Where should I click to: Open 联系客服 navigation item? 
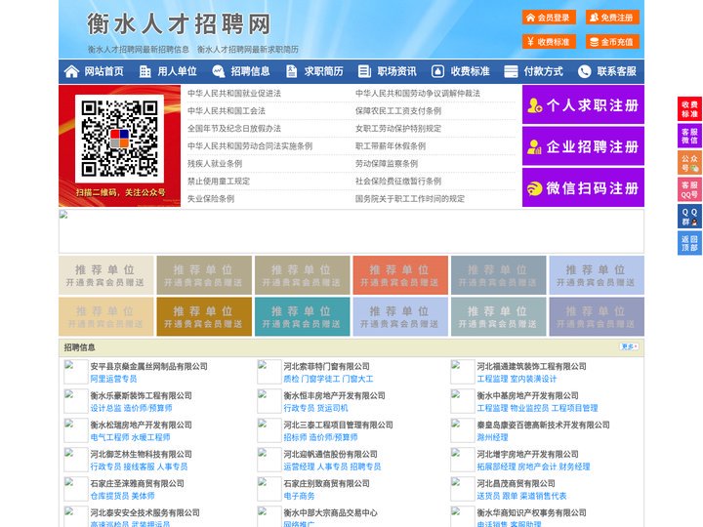[x=616, y=71]
